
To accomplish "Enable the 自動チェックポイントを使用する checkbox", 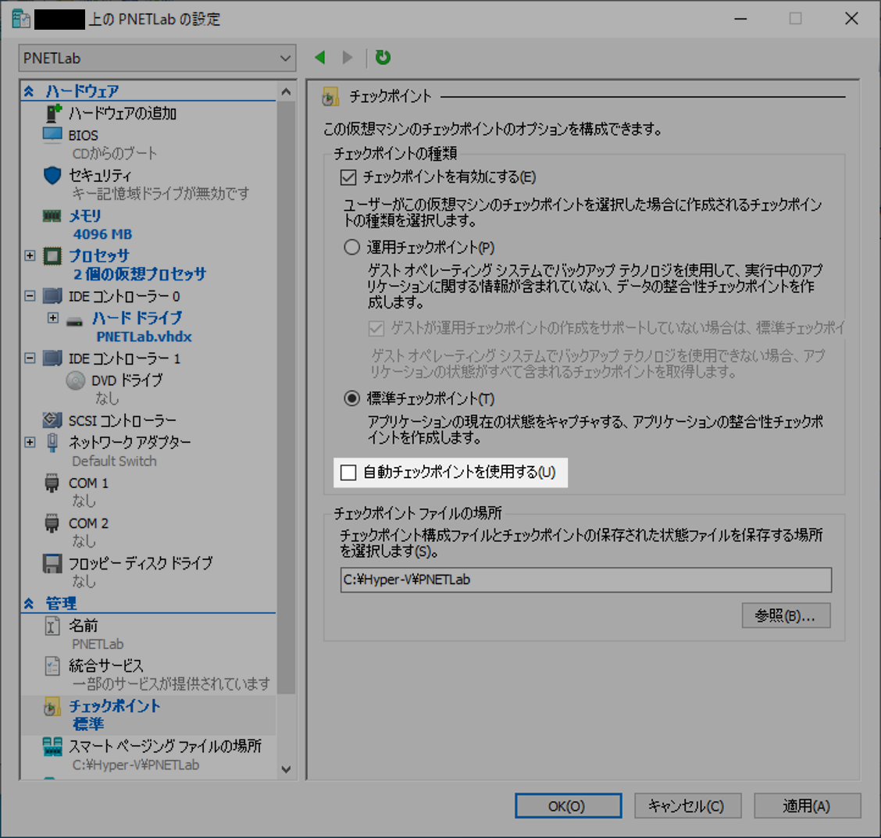I will pyautogui.click(x=348, y=472).
